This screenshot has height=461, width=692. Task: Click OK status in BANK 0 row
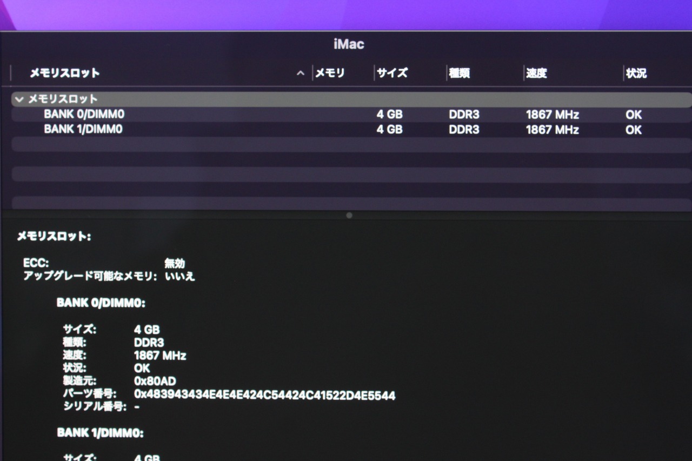pyautogui.click(x=634, y=115)
